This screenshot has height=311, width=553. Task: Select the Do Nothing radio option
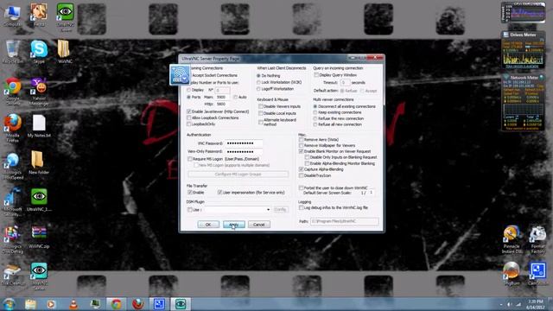258,76
